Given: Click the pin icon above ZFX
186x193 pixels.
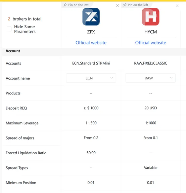Looking at the screenshot, I should coord(65,5).
